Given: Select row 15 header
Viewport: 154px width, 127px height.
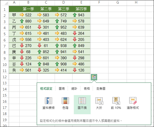Looking at the screenshot, I should [x=5, y=95].
